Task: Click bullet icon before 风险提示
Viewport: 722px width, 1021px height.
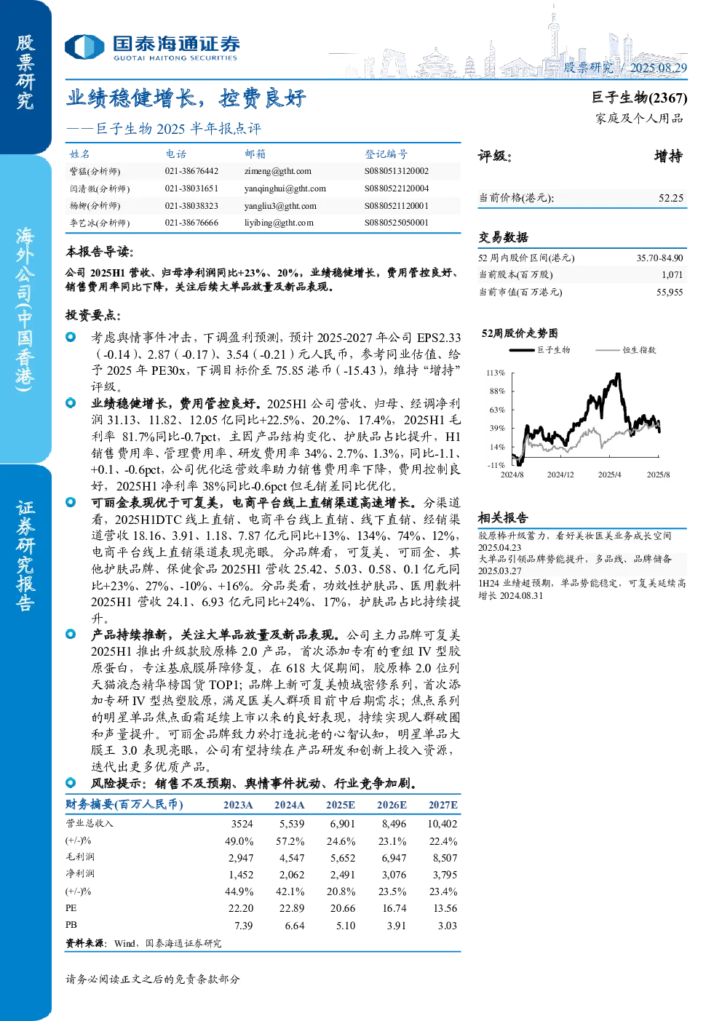Action: [x=71, y=783]
